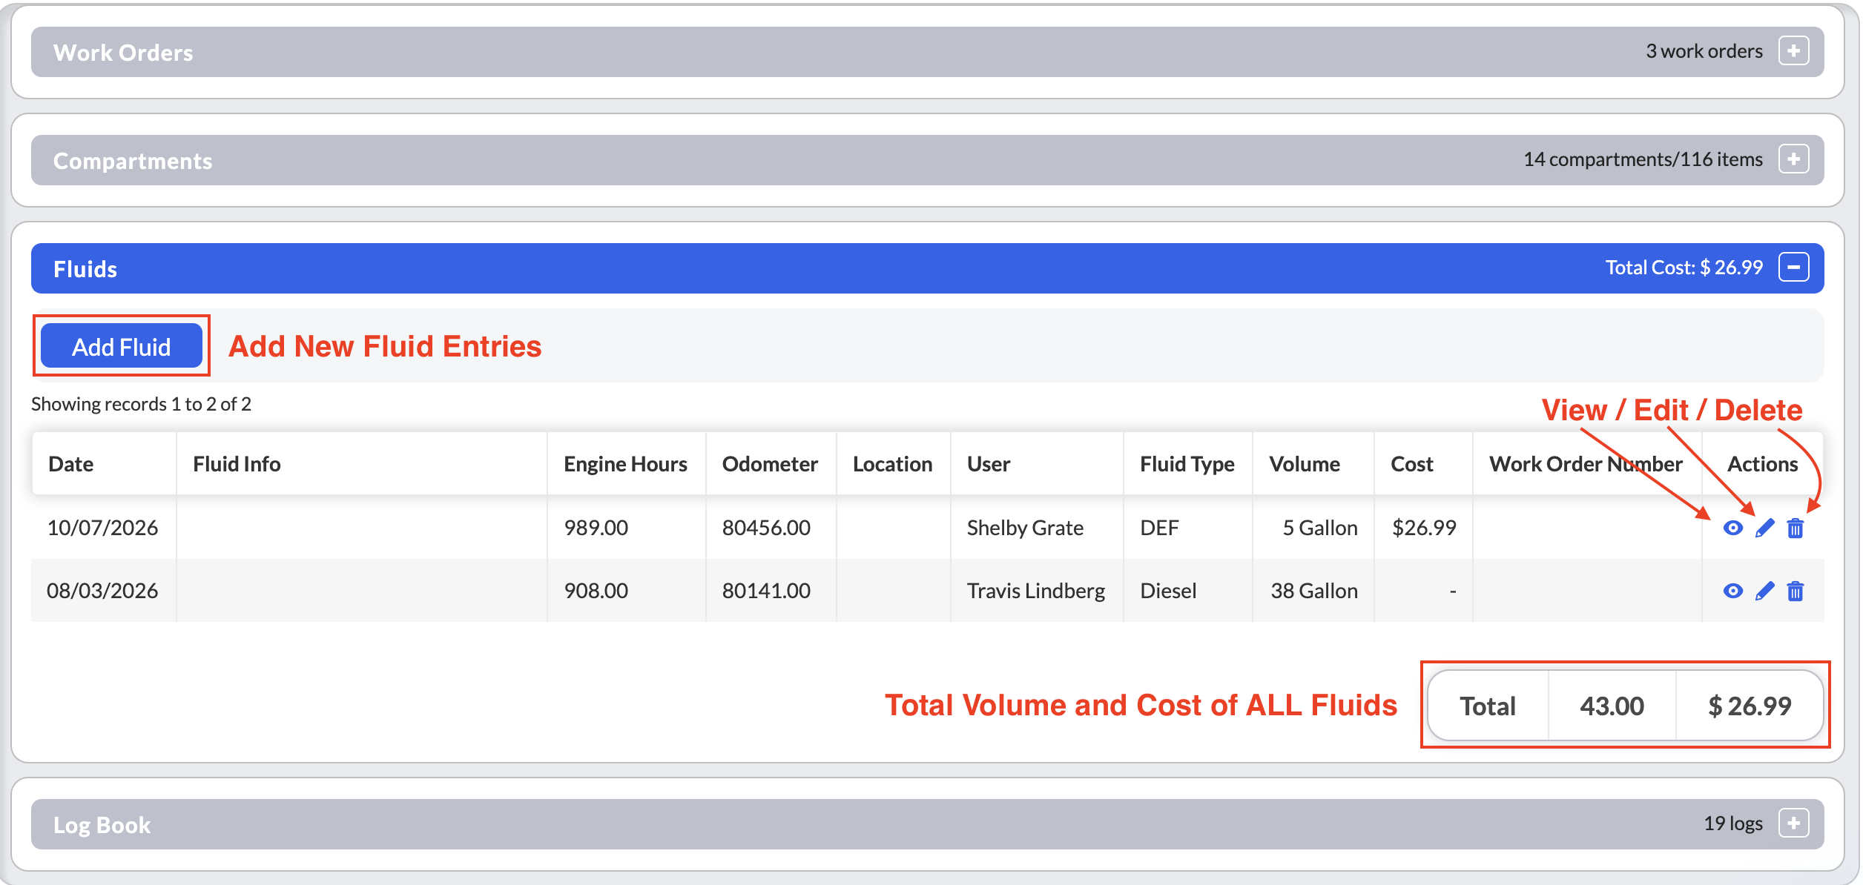Select the Location column header
This screenshot has height=885, width=1863.
click(x=892, y=464)
